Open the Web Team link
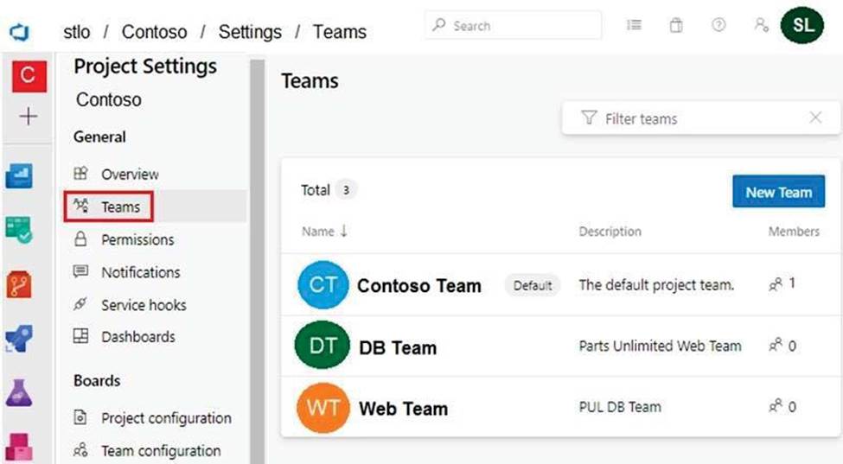Image resolution: width=843 pixels, height=464 pixels. (x=403, y=409)
